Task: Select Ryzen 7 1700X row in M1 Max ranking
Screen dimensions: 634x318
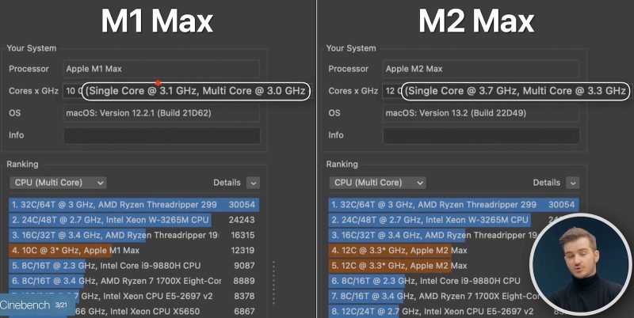Action: [x=134, y=281]
